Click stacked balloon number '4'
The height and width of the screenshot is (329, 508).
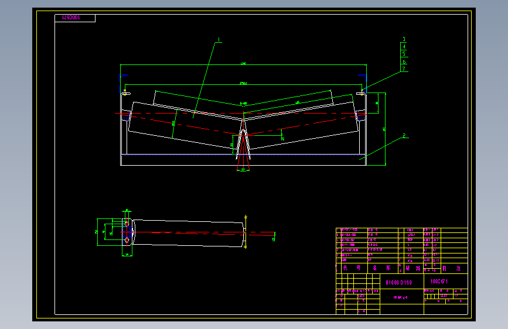[404, 46]
